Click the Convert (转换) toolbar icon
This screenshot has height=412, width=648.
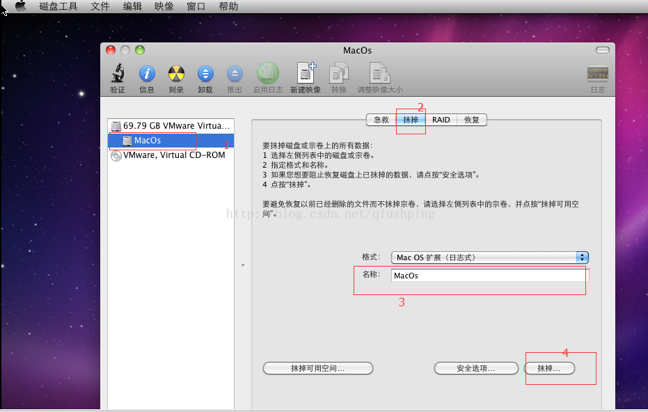339,73
